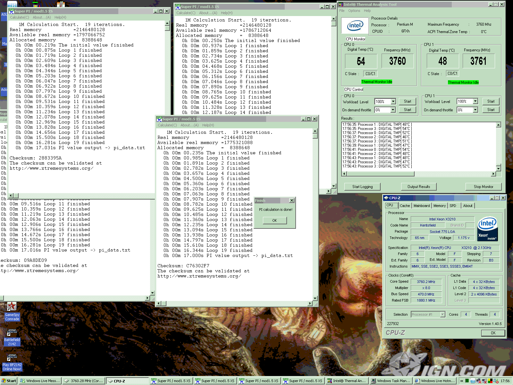Open the Windows Start menu

(9, 381)
